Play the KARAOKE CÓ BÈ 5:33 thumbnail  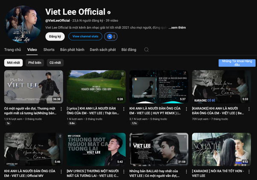[x=222, y=87]
